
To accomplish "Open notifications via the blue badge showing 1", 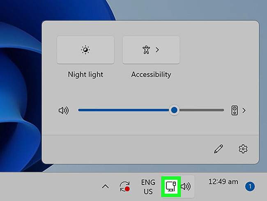I will coord(250,187).
